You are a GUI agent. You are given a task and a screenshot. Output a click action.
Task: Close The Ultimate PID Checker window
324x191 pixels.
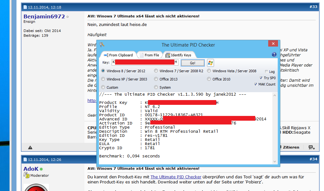[273, 43]
